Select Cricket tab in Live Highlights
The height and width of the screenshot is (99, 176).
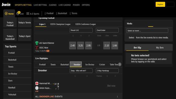tap(102, 65)
